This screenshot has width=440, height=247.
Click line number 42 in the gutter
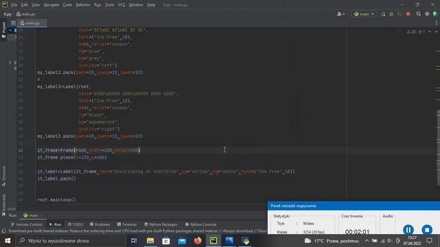(x=21, y=150)
